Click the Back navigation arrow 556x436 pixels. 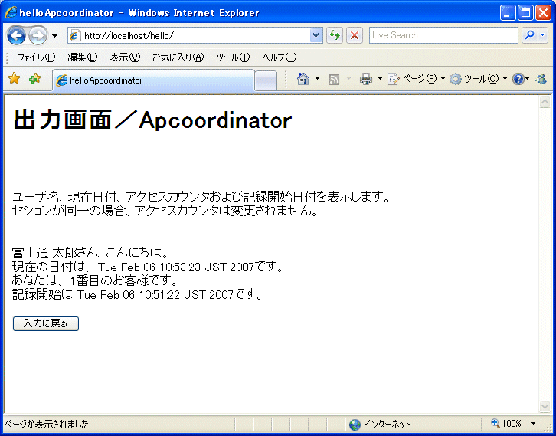coord(16,35)
